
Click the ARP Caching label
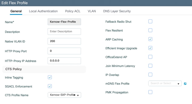[114, 39]
